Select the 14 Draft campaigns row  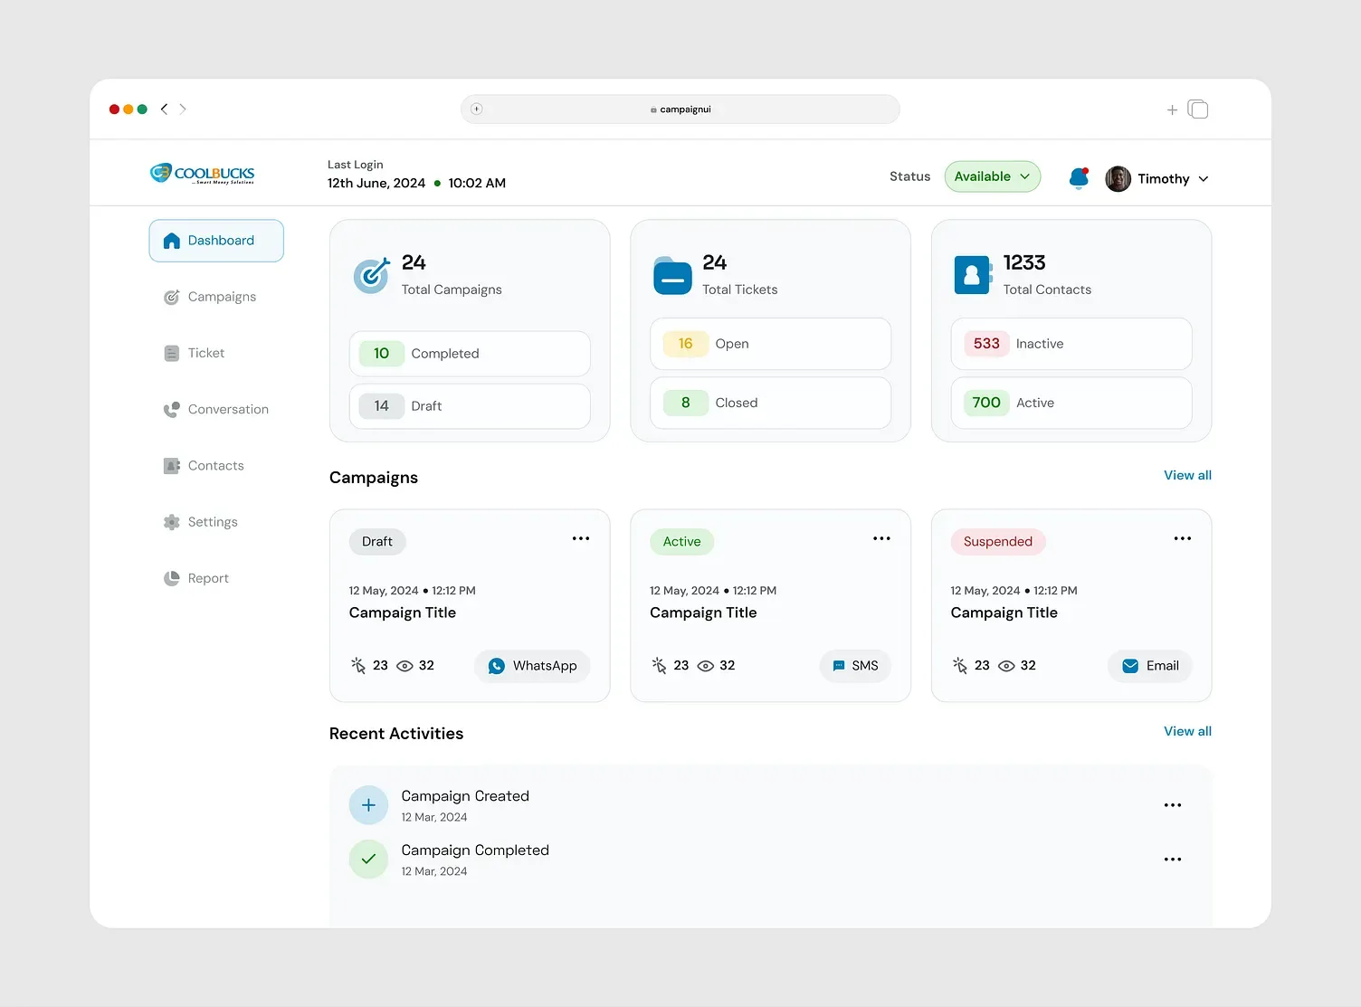[x=470, y=406]
